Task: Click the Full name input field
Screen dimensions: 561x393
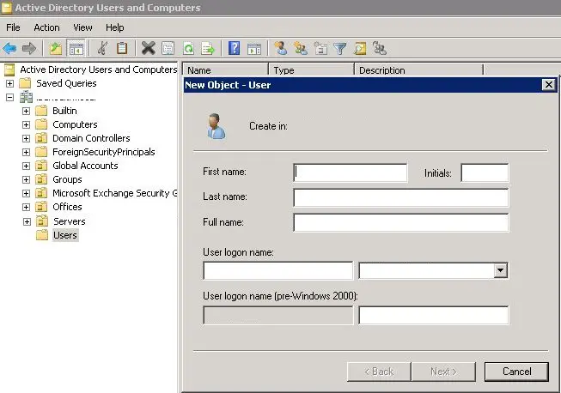Action: pyautogui.click(x=400, y=222)
